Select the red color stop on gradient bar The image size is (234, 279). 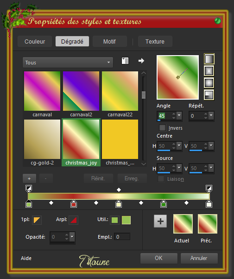(74, 204)
